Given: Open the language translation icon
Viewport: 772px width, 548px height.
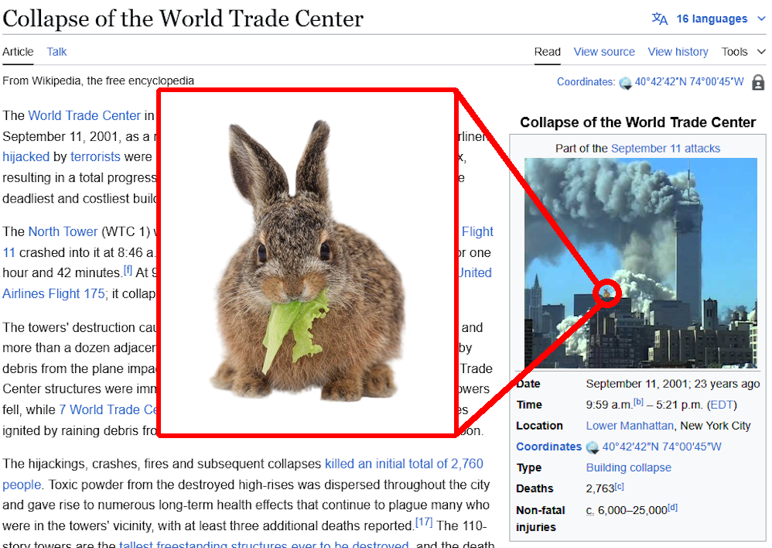Looking at the screenshot, I should [x=660, y=19].
